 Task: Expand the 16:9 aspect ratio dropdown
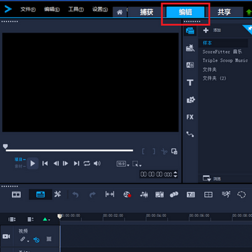pos(123,164)
